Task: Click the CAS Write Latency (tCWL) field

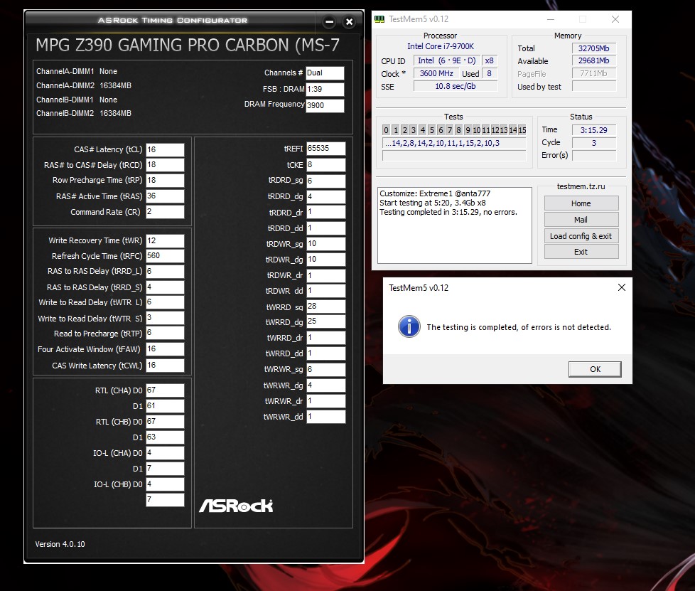Action: coord(165,365)
